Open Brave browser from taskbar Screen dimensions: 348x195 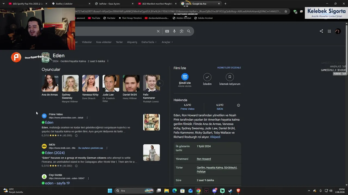tap(238, 191)
